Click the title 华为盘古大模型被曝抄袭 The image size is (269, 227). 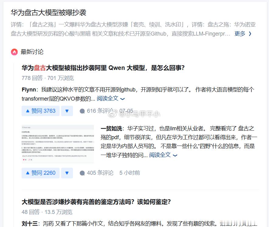tap(48, 12)
